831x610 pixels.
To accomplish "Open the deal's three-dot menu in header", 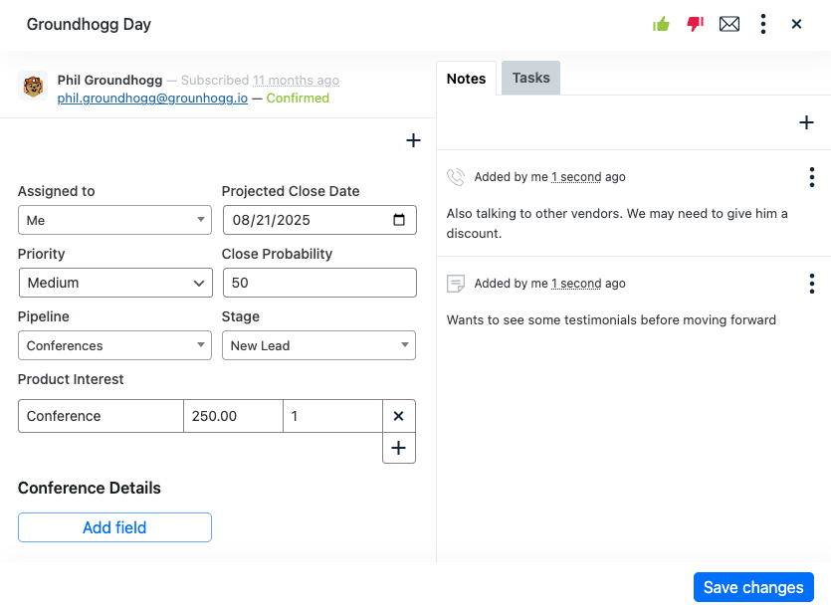I will tap(763, 24).
